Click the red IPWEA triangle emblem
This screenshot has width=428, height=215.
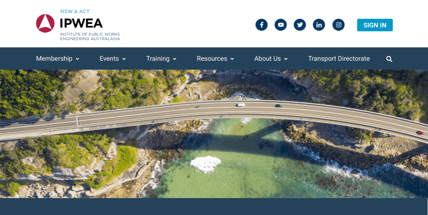point(45,24)
